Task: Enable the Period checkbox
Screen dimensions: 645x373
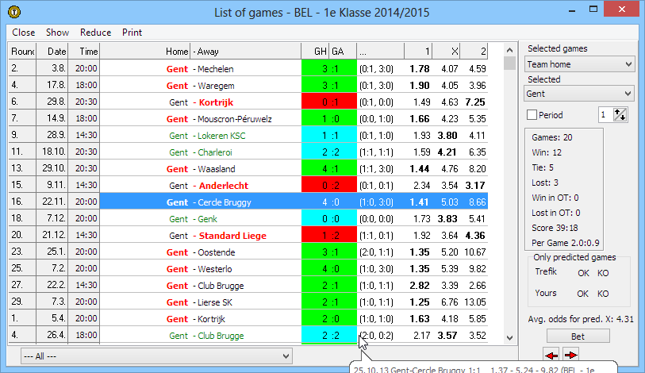Action: point(532,115)
